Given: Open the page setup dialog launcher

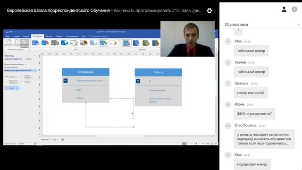Looking at the screenshot, I should point(29,50).
